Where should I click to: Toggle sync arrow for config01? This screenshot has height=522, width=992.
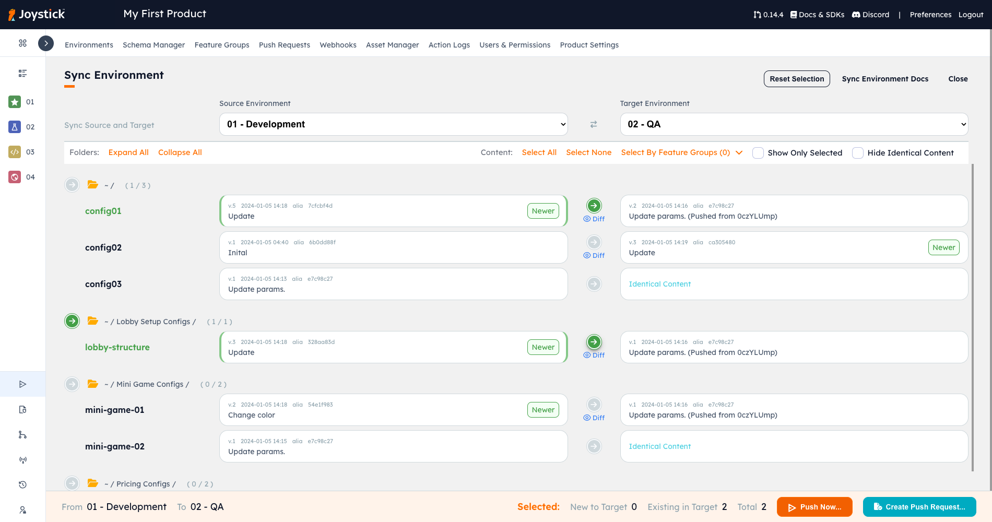[x=594, y=206]
